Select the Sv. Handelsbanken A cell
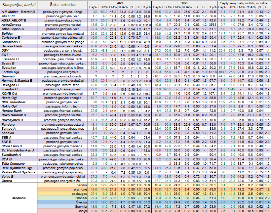This screenshot has width=271, height=213. pyautogui.click(x=19, y=150)
